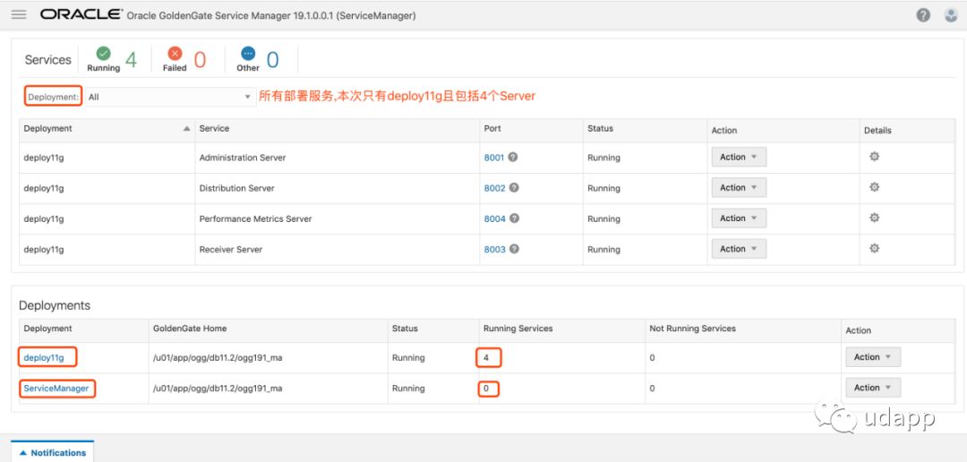Open details gear for Receiver Server
The height and width of the screenshot is (462, 967).
pos(874,249)
